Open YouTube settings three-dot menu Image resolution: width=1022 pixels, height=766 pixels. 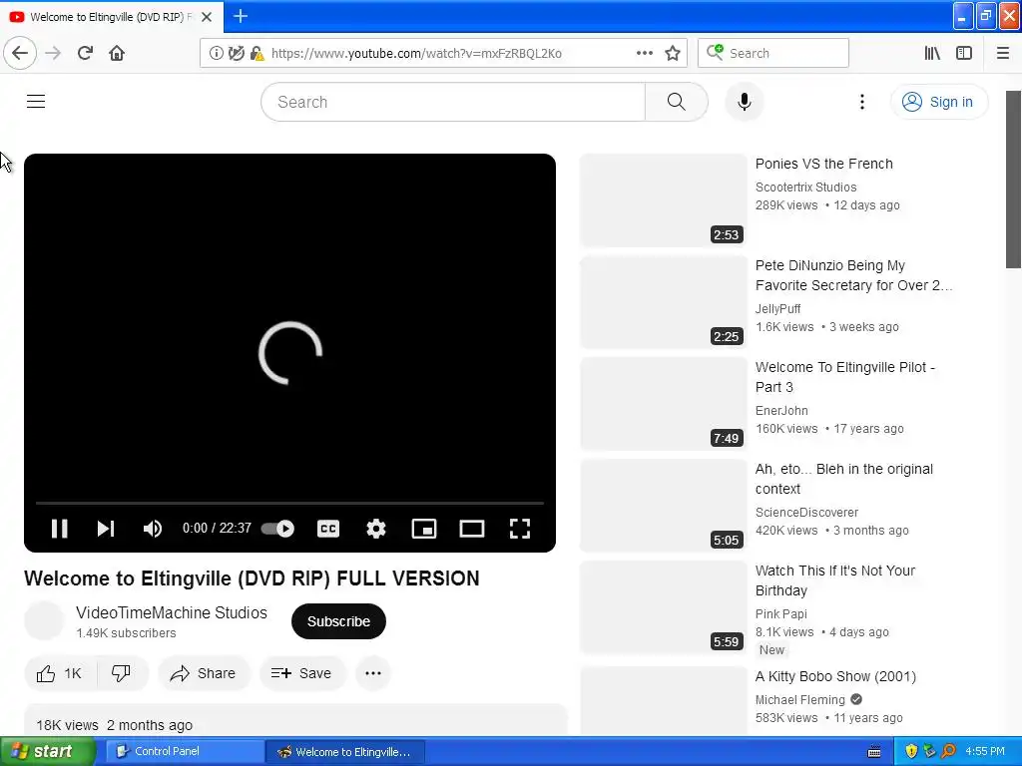pyautogui.click(x=861, y=102)
